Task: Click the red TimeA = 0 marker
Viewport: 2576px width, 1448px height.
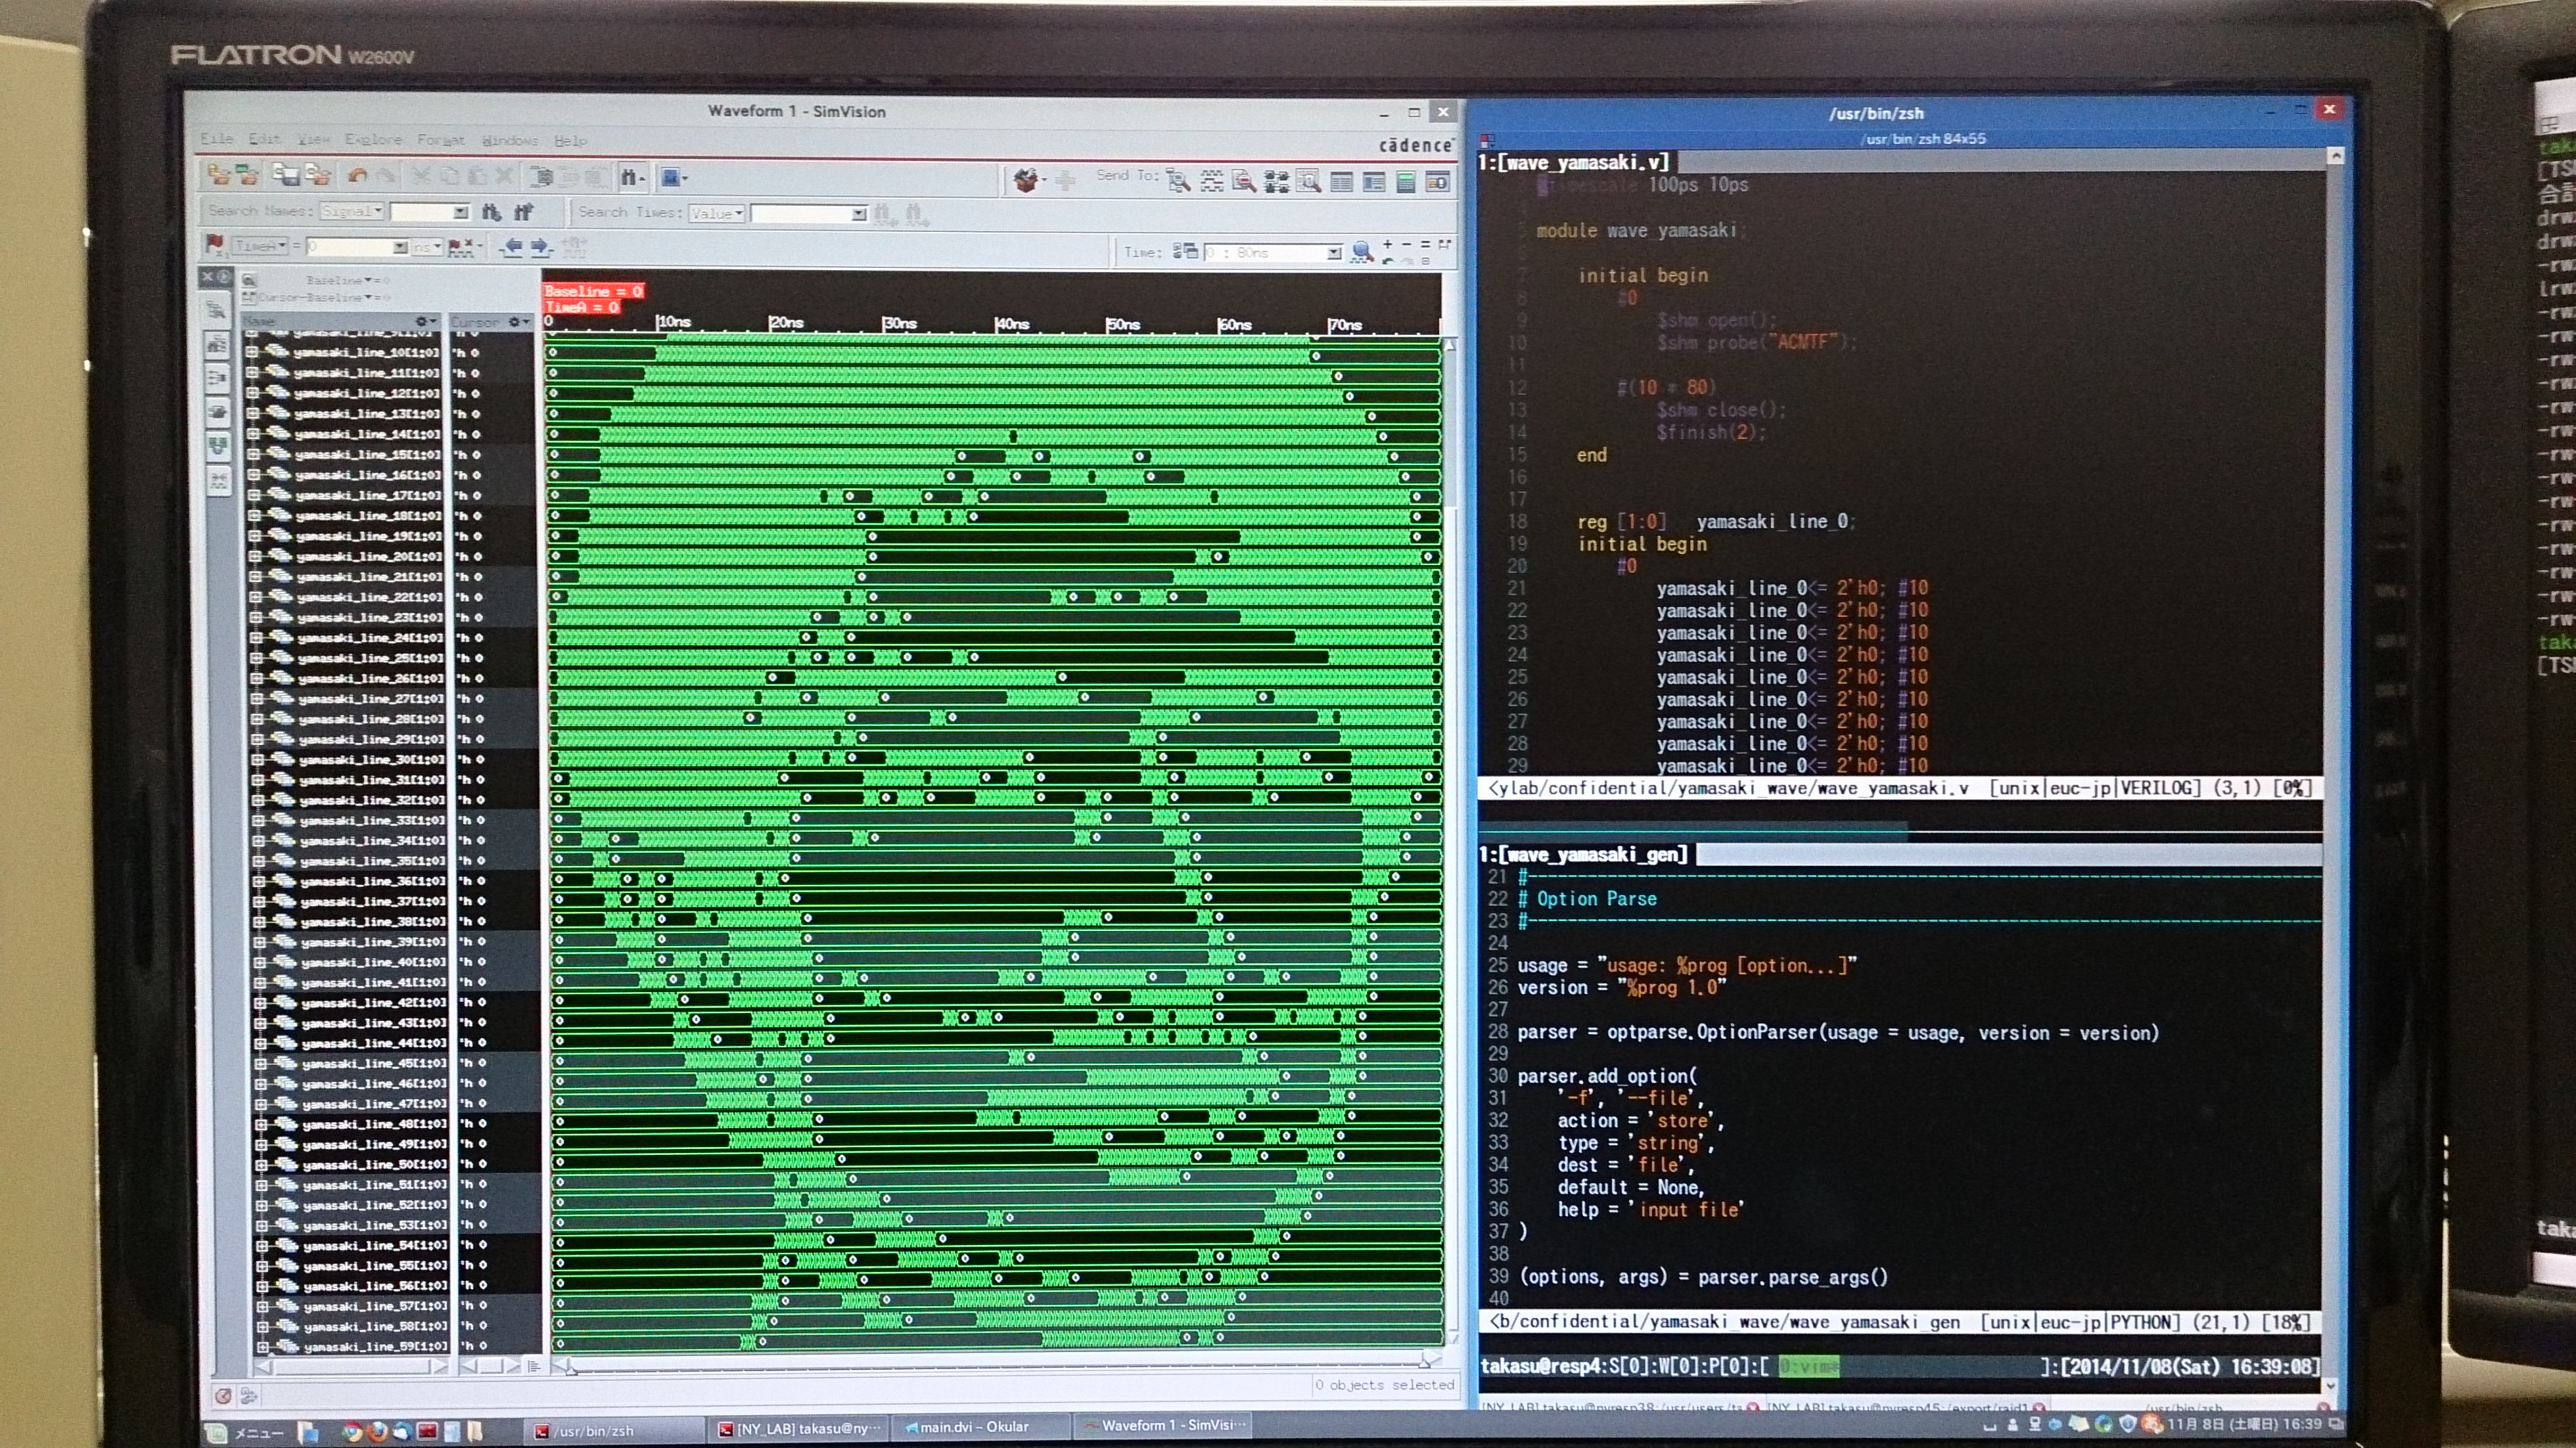Action: click(582, 307)
